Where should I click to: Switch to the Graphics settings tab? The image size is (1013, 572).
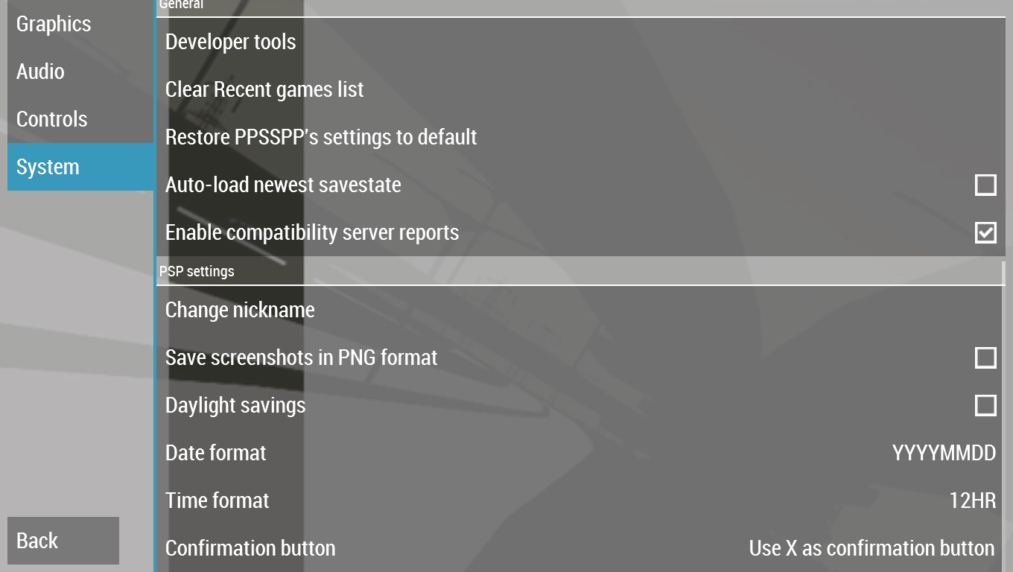click(54, 24)
